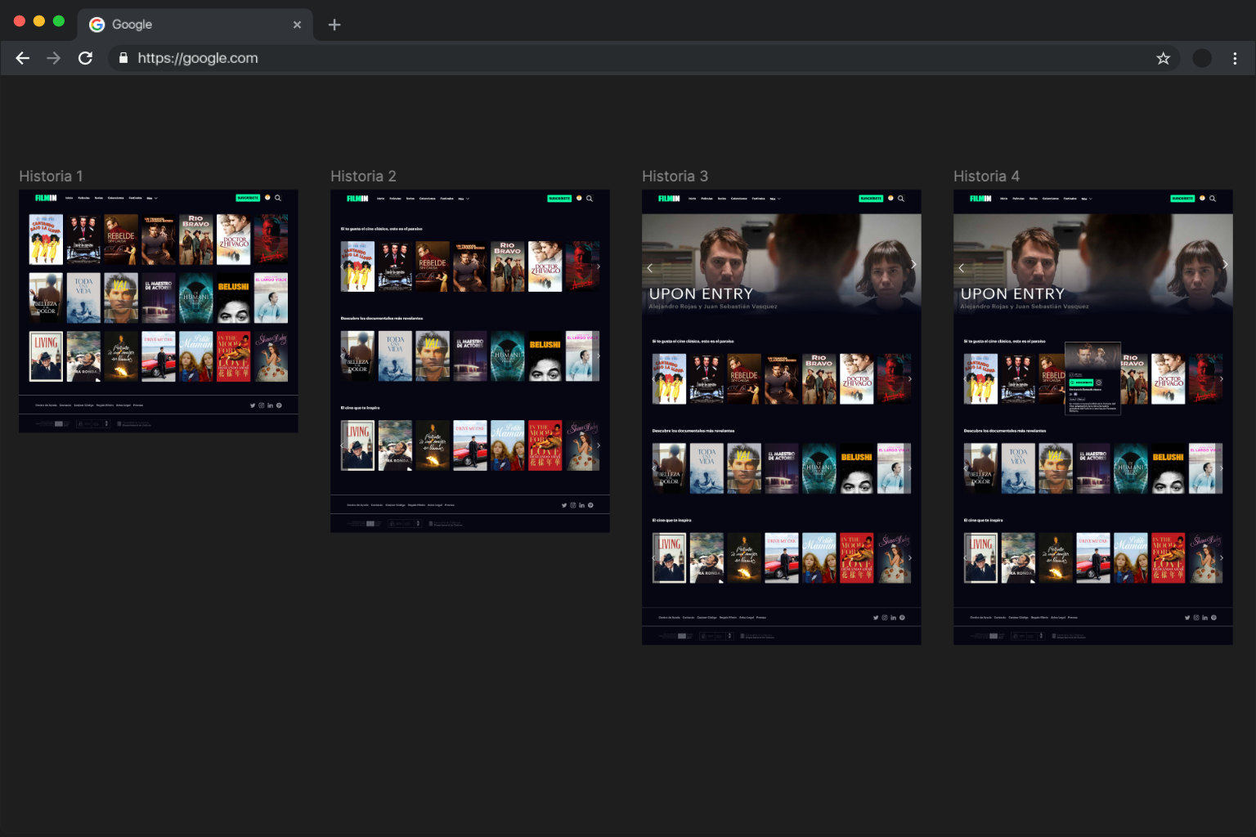Click next arrow on Historia 2 classic cinema row
The image size is (1256, 837).
click(599, 266)
